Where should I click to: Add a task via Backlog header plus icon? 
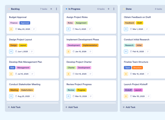pyautogui.click(x=51, y=9)
